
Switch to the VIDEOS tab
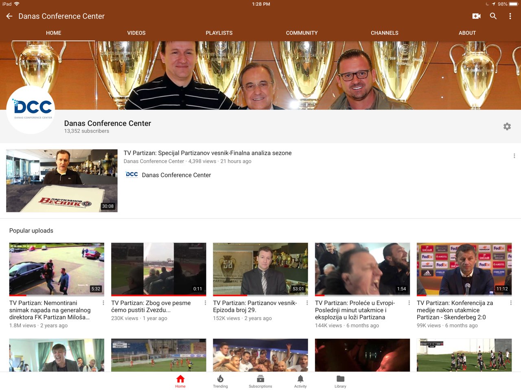tap(136, 33)
